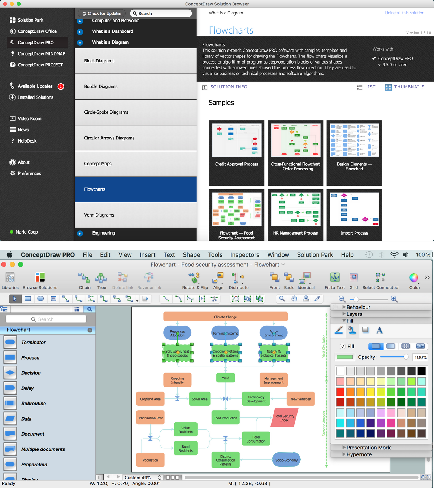Open the Shape menu
The image size is (434, 488).
191,255
